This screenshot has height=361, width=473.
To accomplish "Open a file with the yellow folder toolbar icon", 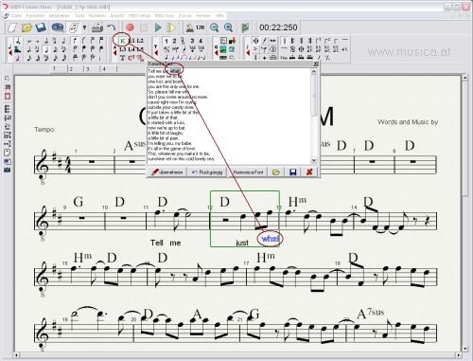I will point(27,27).
